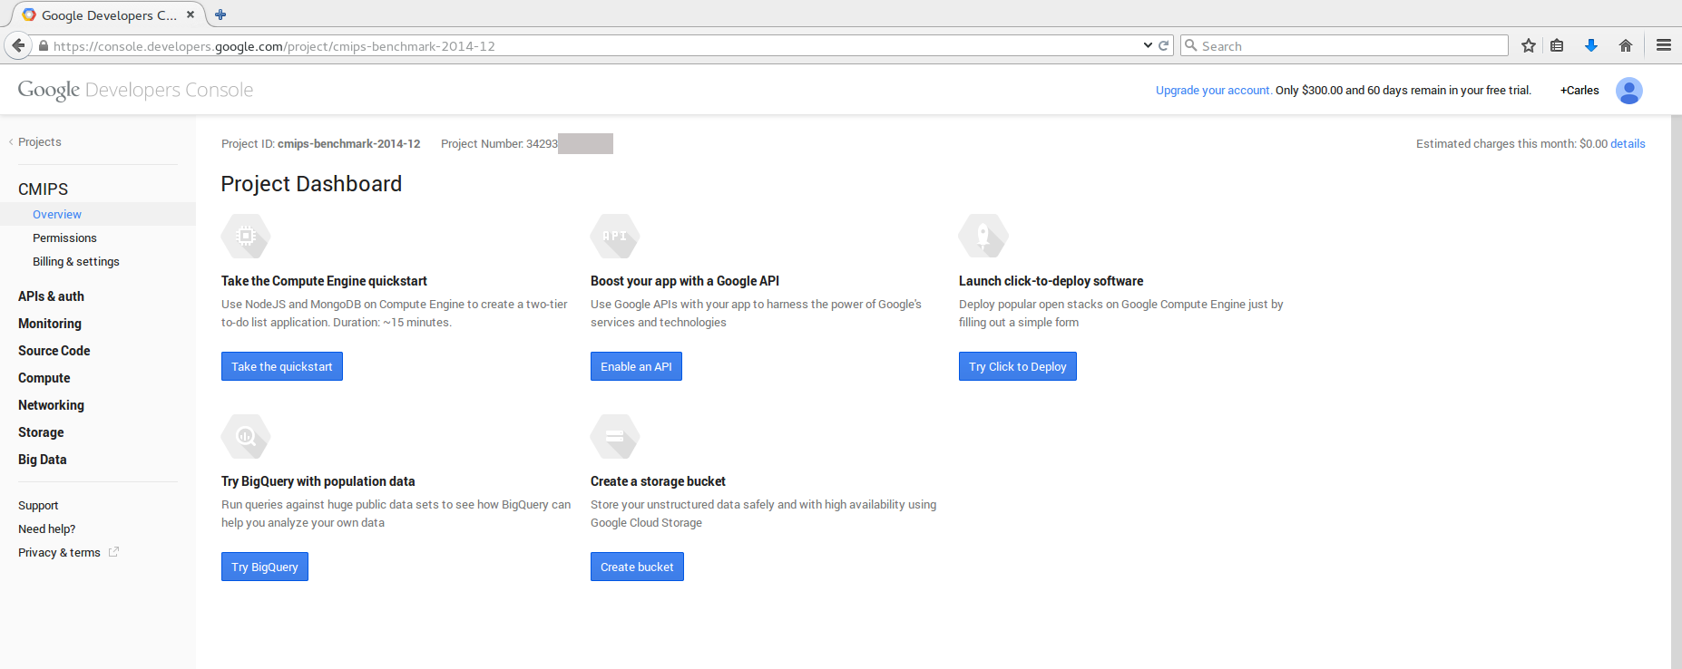Select Overview in the sidebar
This screenshot has width=1682, height=669.
point(57,215)
